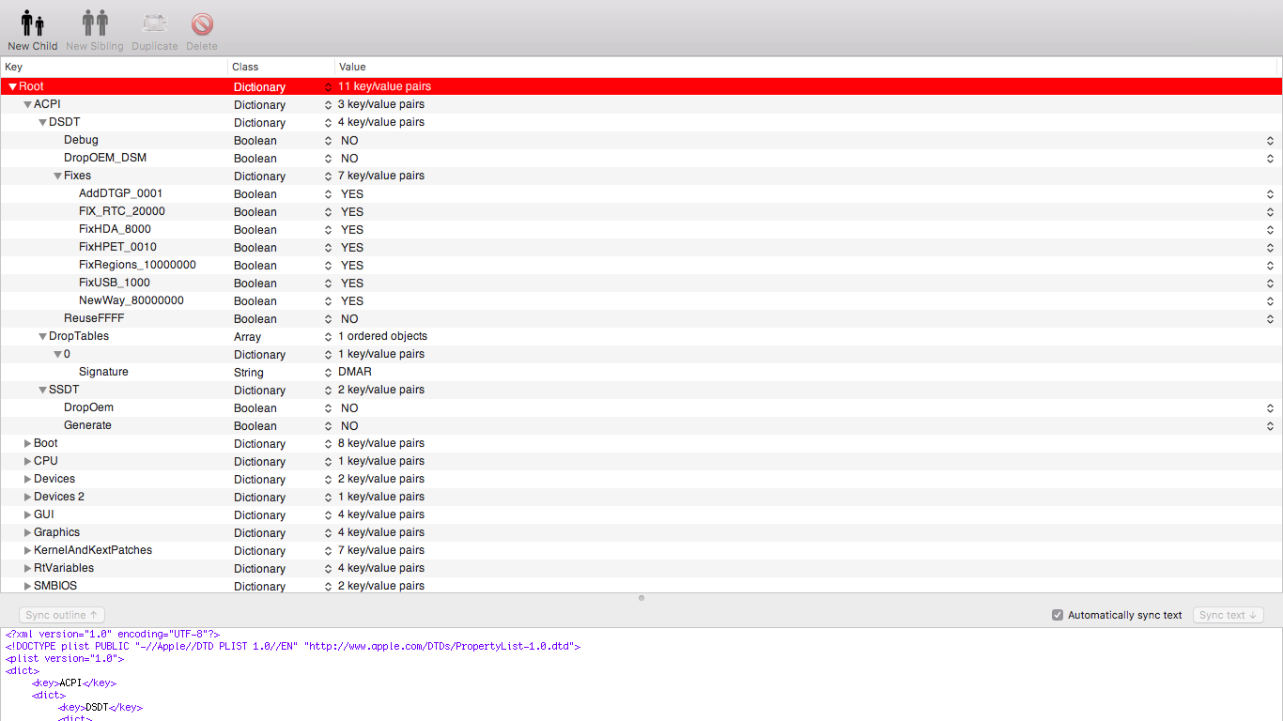Image resolution: width=1283 pixels, height=721 pixels.
Task: Click the red Delete toolbar icon
Action: (x=202, y=23)
